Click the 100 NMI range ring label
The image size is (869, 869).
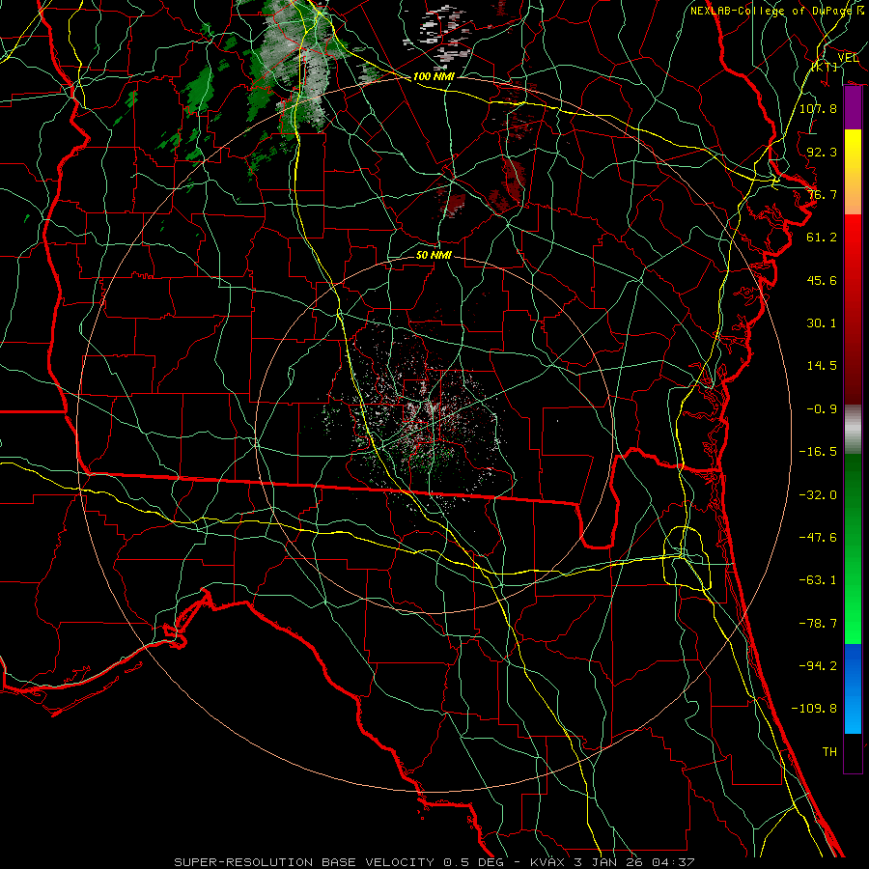pyautogui.click(x=434, y=76)
